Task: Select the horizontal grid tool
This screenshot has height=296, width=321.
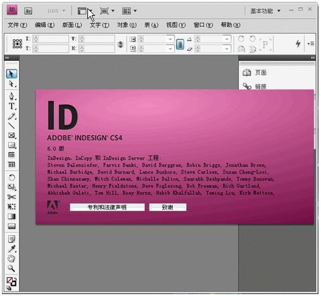Action: tap(11, 155)
